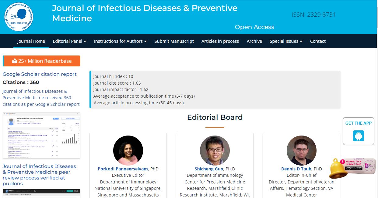The image size is (378, 198).
Task: Open the Submit Manuscript page
Action: pos(174,41)
